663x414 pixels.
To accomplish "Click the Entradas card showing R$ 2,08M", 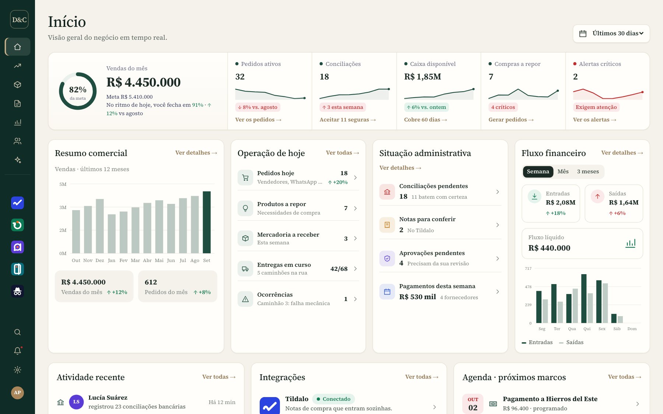I will tap(551, 204).
